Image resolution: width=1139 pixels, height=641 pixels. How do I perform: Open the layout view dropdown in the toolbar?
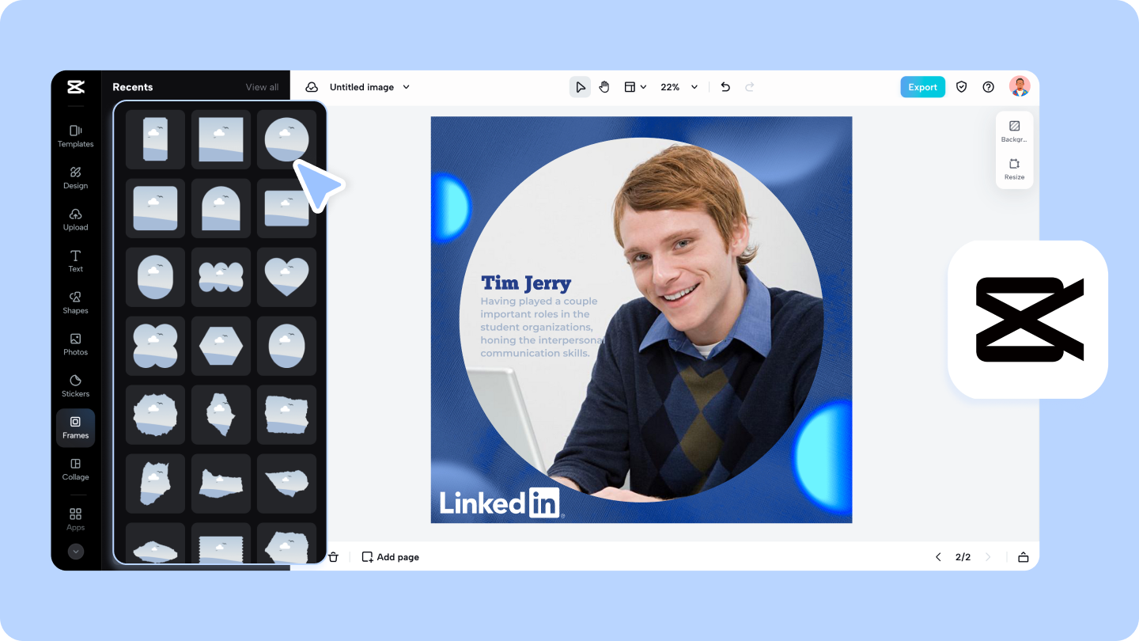pos(634,87)
